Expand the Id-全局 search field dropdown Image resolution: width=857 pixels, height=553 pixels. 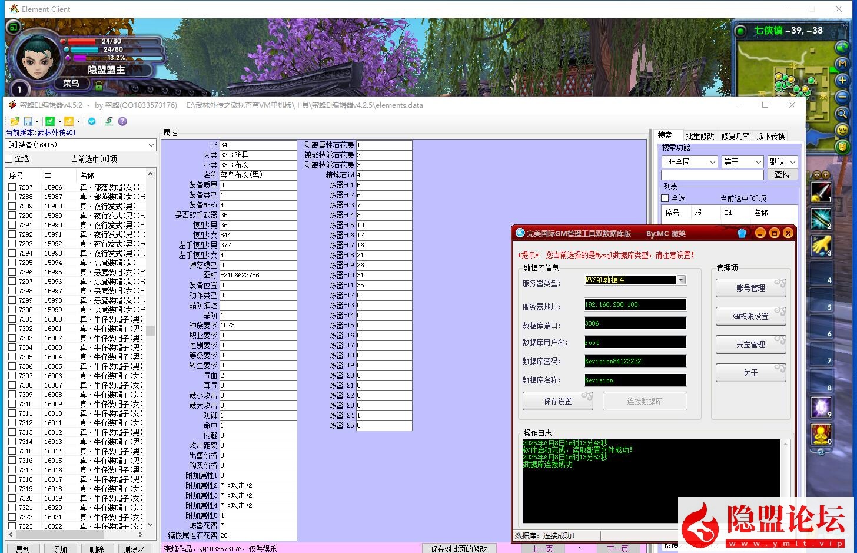pyautogui.click(x=712, y=162)
